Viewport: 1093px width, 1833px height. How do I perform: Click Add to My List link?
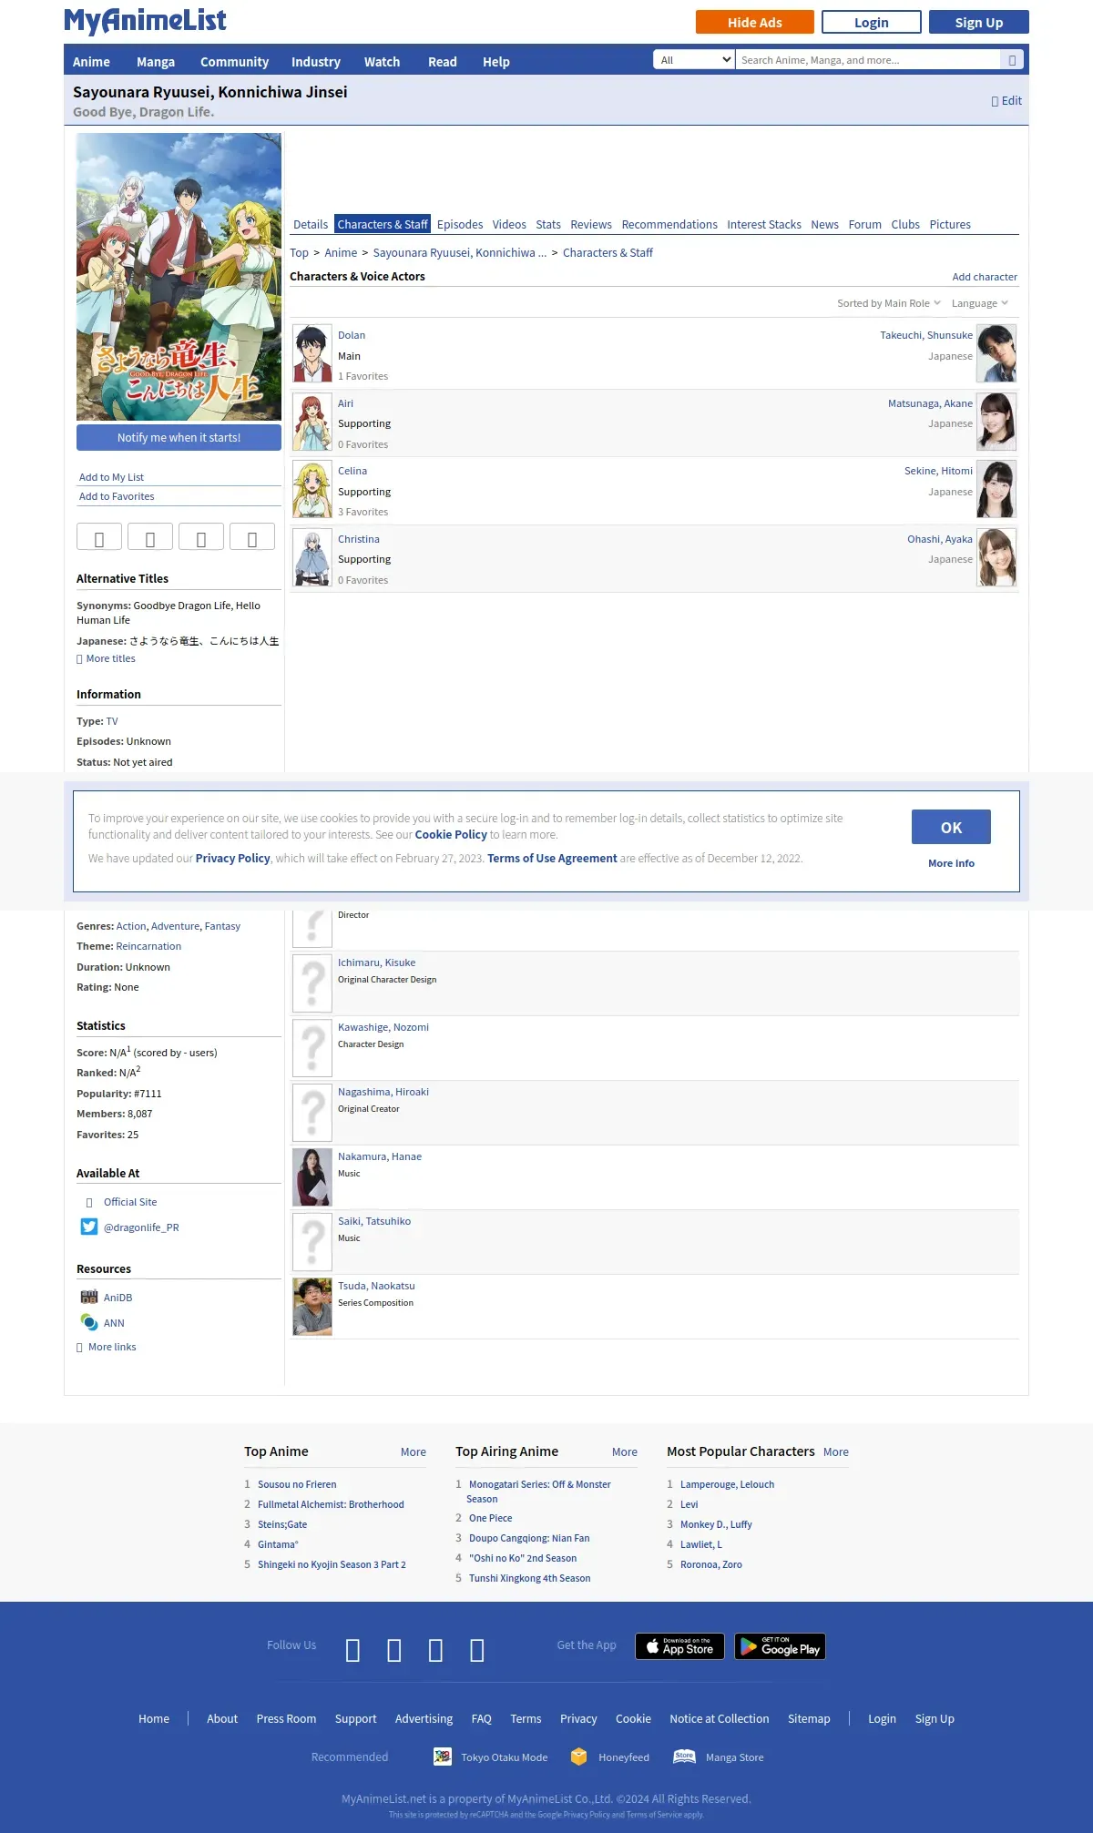click(111, 477)
